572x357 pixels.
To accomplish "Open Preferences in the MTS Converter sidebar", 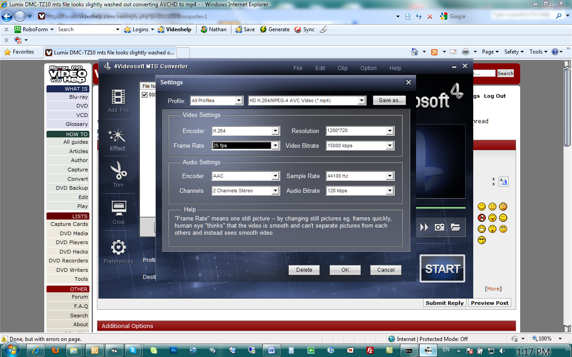I will point(118,252).
